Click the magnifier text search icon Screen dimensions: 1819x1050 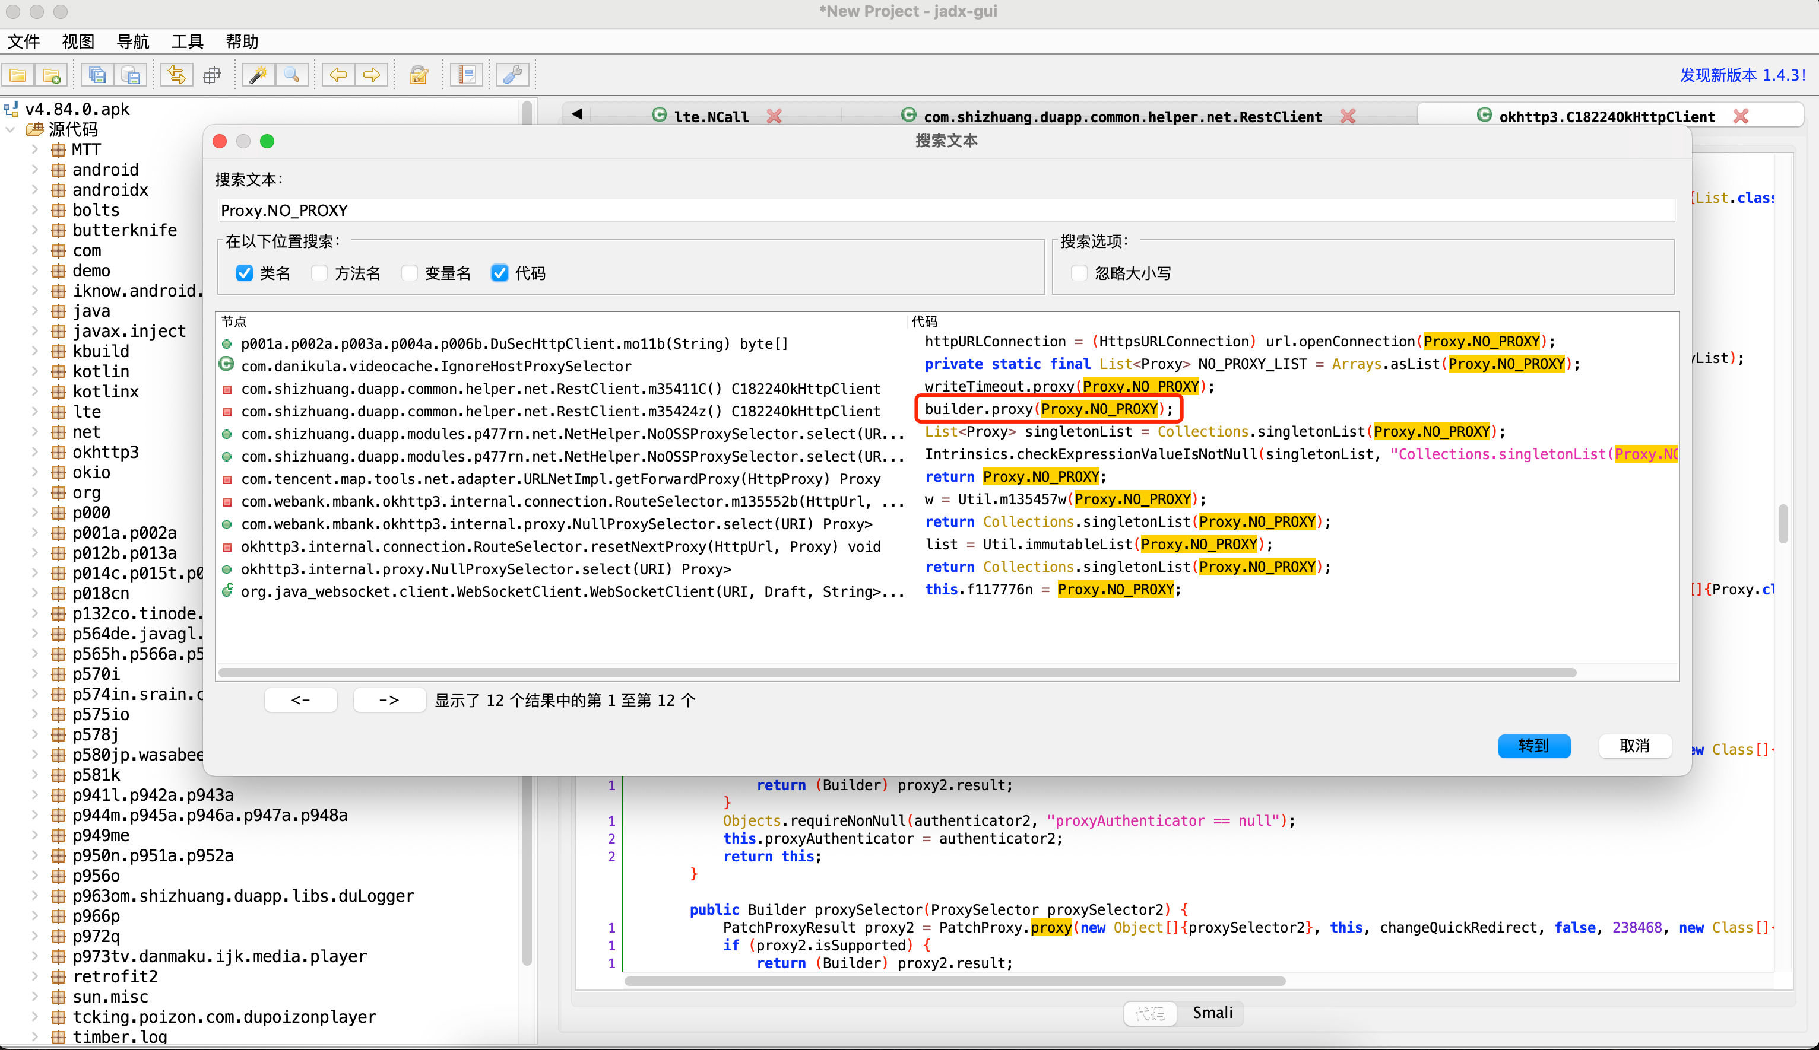(291, 75)
